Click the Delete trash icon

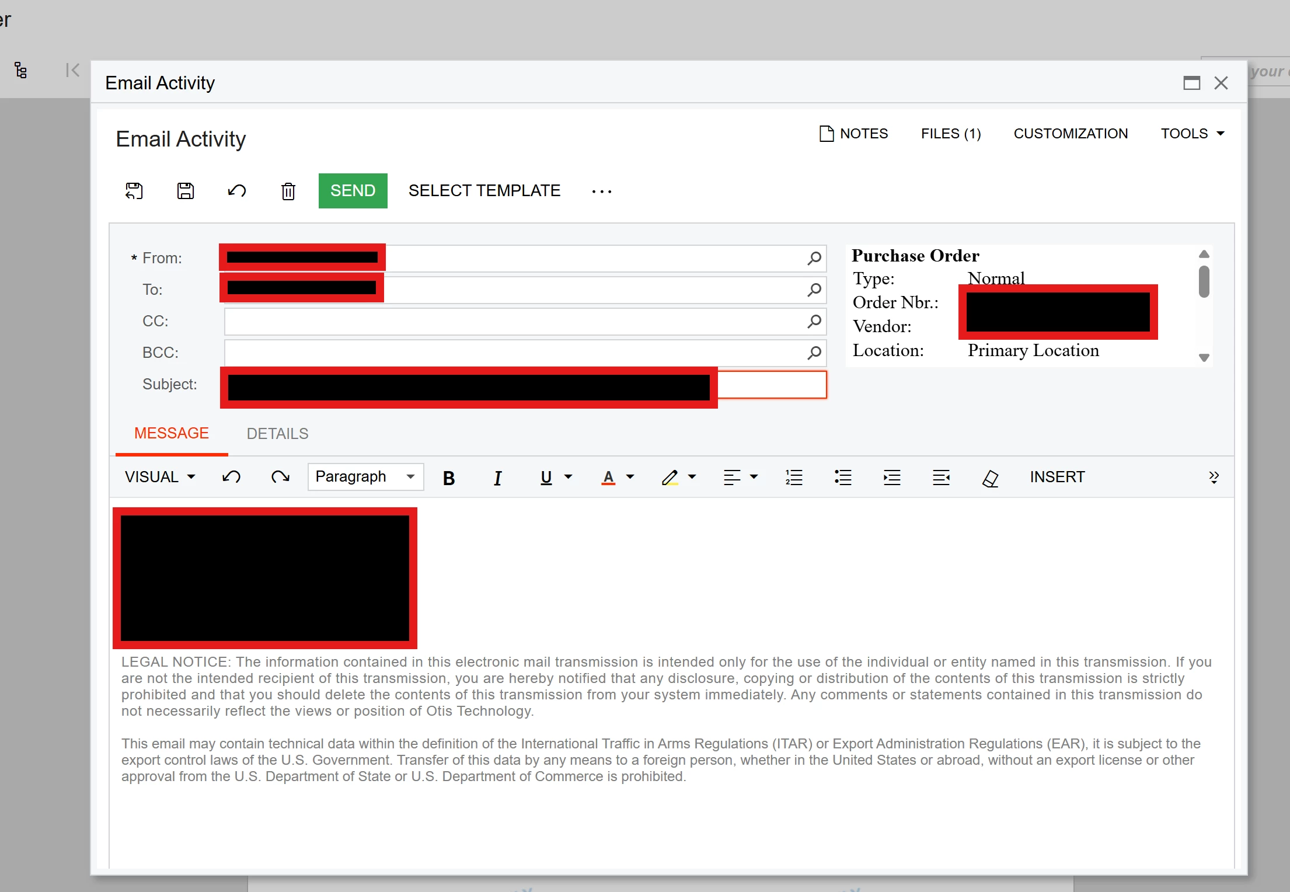coord(288,191)
